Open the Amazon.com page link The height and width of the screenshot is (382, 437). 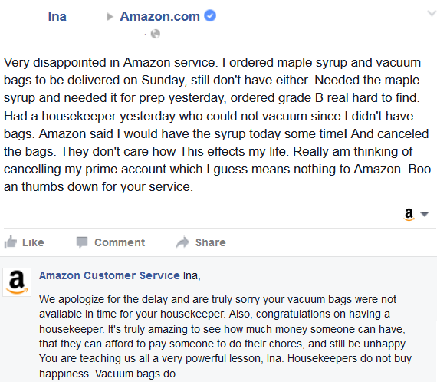(x=160, y=16)
